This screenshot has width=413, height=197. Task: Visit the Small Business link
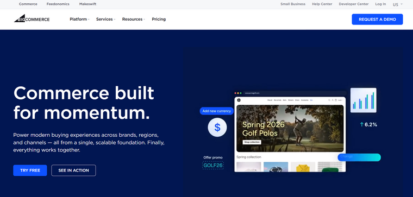tap(293, 4)
